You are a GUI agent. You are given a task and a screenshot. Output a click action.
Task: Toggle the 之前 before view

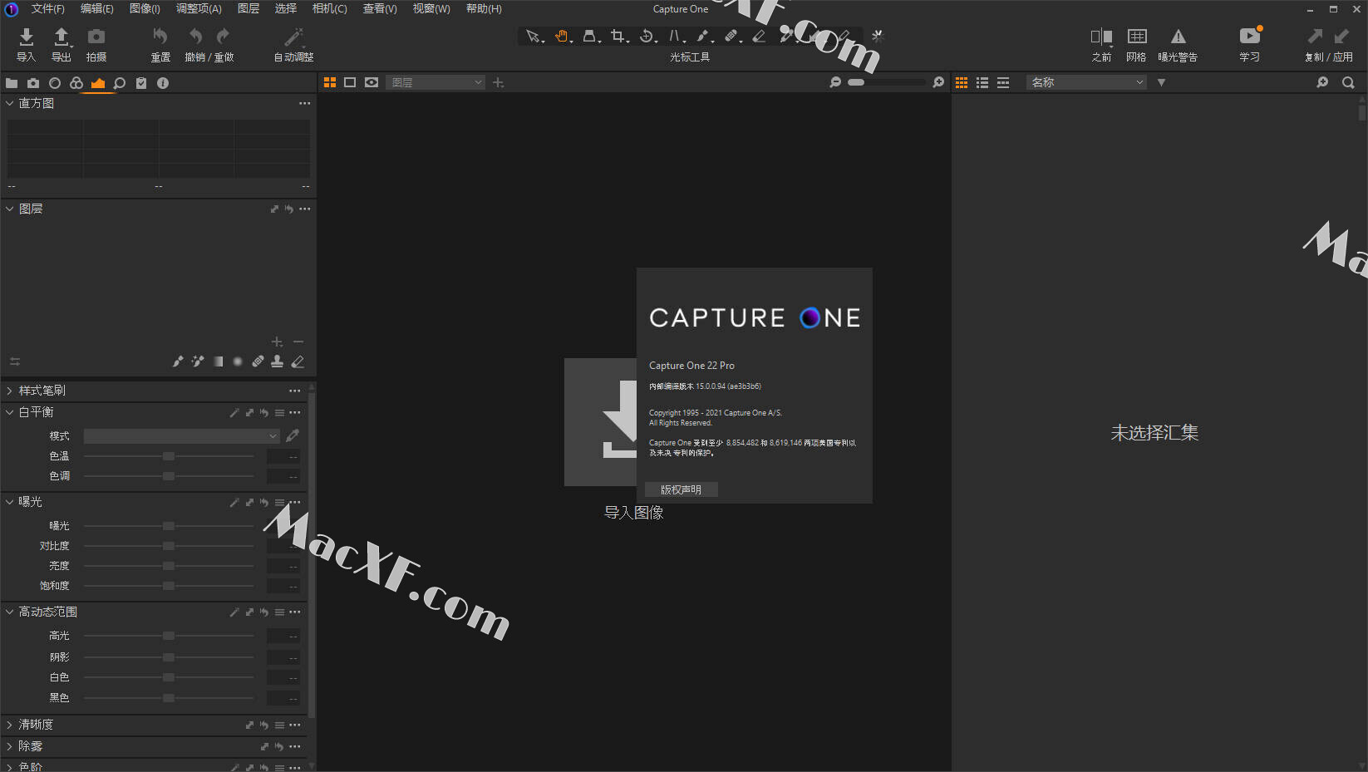1101,37
